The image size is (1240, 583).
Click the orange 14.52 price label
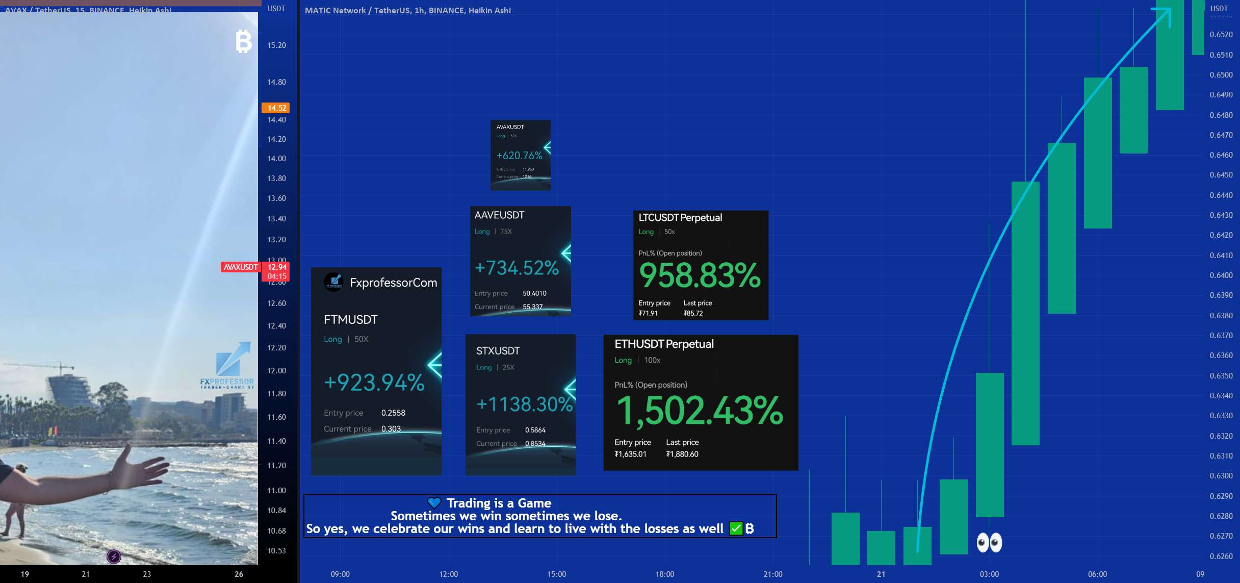click(x=276, y=108)
